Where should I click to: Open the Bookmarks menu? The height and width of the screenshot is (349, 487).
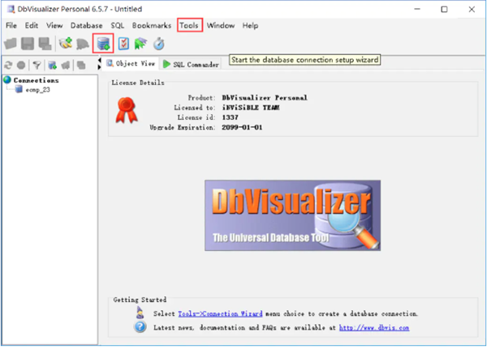coord(152,25)
